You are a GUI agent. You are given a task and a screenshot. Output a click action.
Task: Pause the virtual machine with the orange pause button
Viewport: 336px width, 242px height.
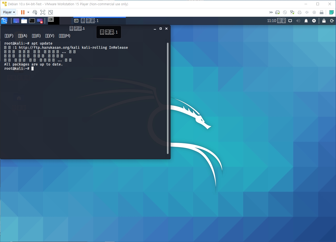[x=23, y=12]
